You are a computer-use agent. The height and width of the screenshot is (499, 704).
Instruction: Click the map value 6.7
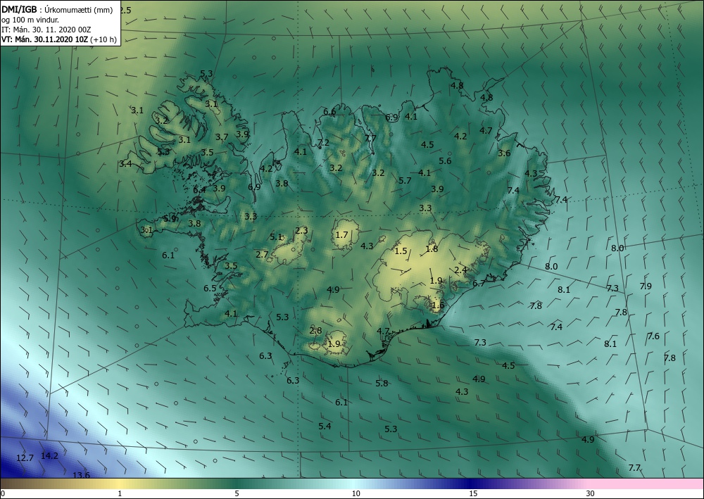[479, 283]
